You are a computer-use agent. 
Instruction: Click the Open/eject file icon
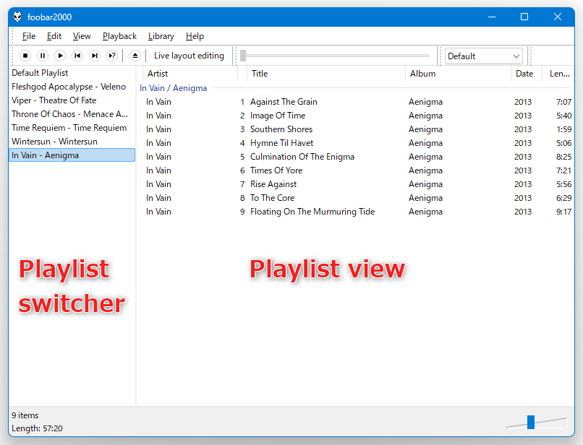tap(135, 56)
